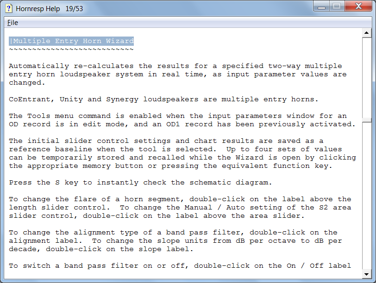Click the highlighted 'Multiple Entry Horn Wizard' heading
376x283 pixels.
pyautogui.click(x=71, y=41)
